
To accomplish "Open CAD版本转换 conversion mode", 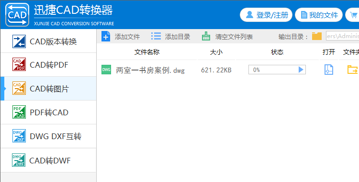I will click(48, 41).
